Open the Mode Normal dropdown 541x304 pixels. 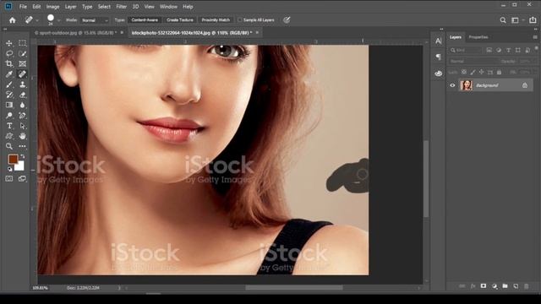click(95, 20)
